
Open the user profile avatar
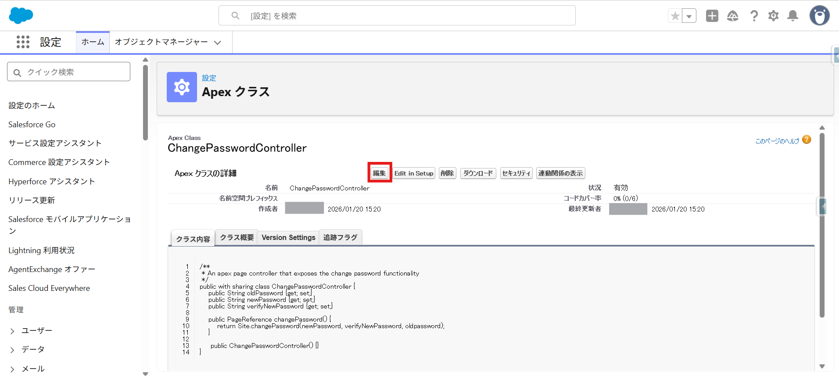click(x=819, y=16)
